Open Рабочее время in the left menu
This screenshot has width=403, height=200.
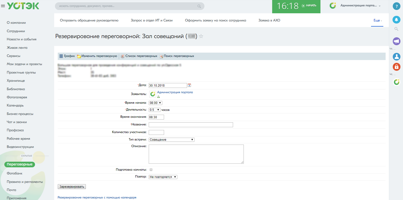point(18,139)
